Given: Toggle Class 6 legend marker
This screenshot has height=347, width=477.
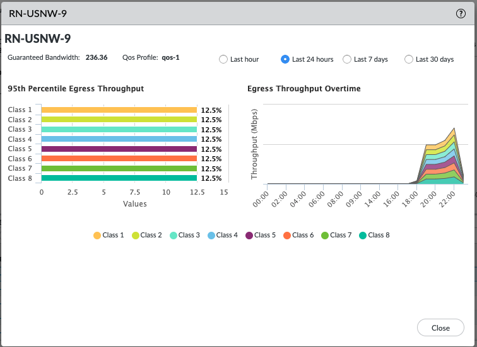Looking at the screenshot, I should [x=286, y=236].
